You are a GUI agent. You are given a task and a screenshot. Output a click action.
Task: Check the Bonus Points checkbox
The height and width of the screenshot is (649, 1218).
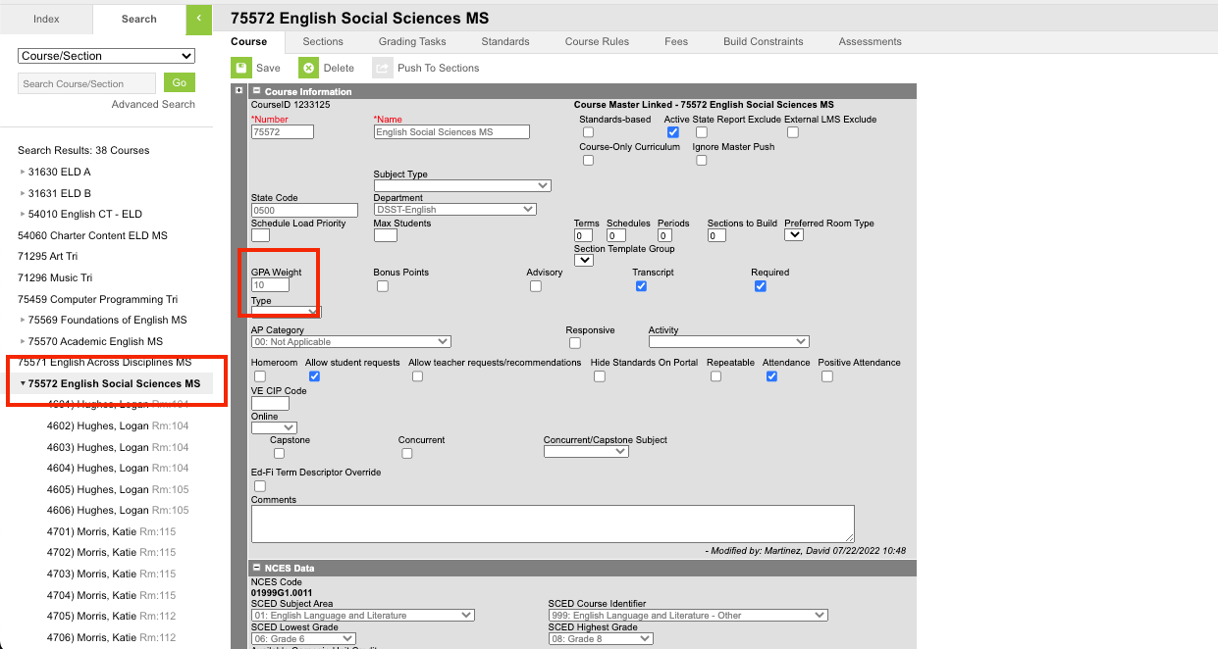pyautogui.click(x=383, y=286)
